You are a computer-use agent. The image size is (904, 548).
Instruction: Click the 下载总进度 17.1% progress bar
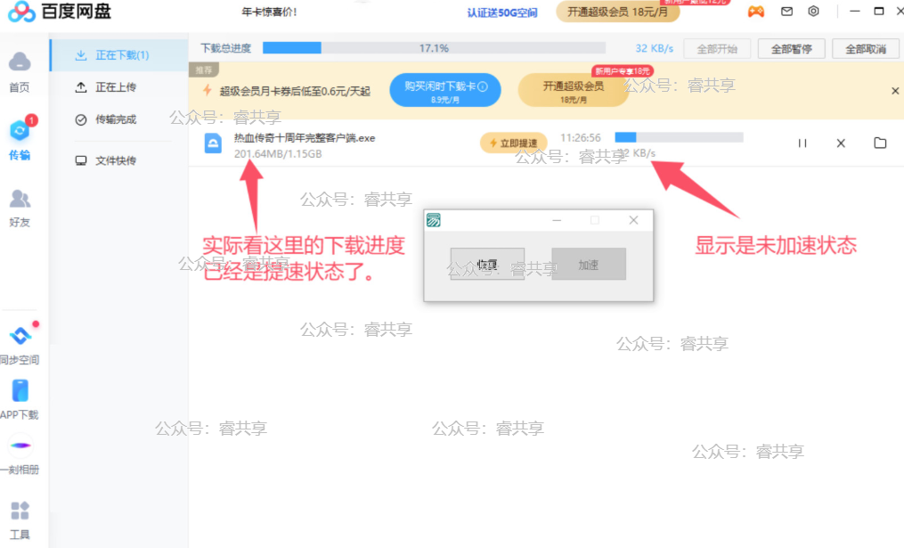[434, 48]
